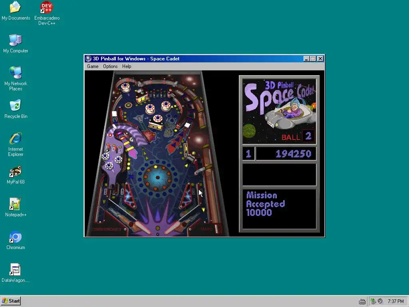Click the taskbar clock showing 7:37 PM
The width and height of the screenshot is (409, 307).
pos(395,301)
